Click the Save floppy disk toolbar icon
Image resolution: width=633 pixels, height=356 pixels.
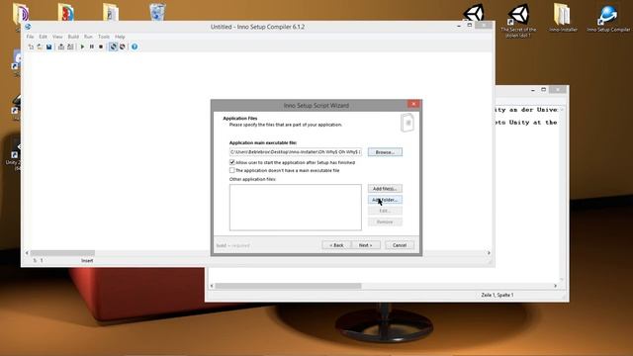48,46
